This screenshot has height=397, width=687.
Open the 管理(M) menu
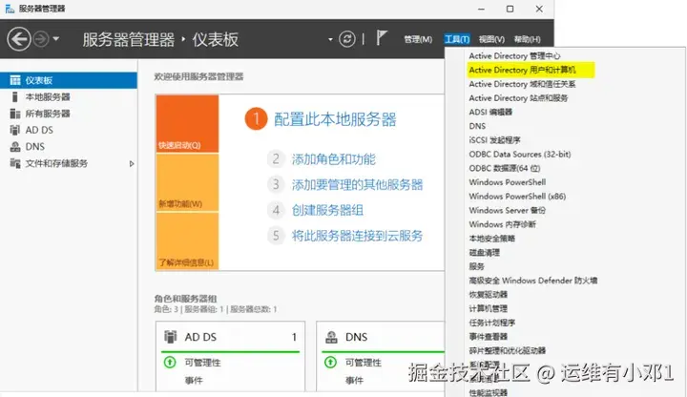coord(418,39)
